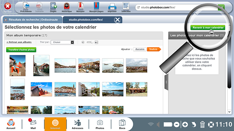Bookmark the page with Marquer
The width and height of the screenshot is (234, 131).
(80, 7)
